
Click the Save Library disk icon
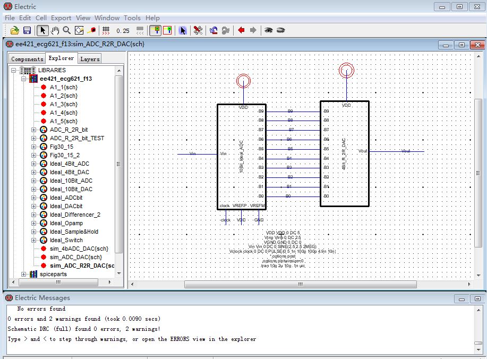tap(27, 30)
